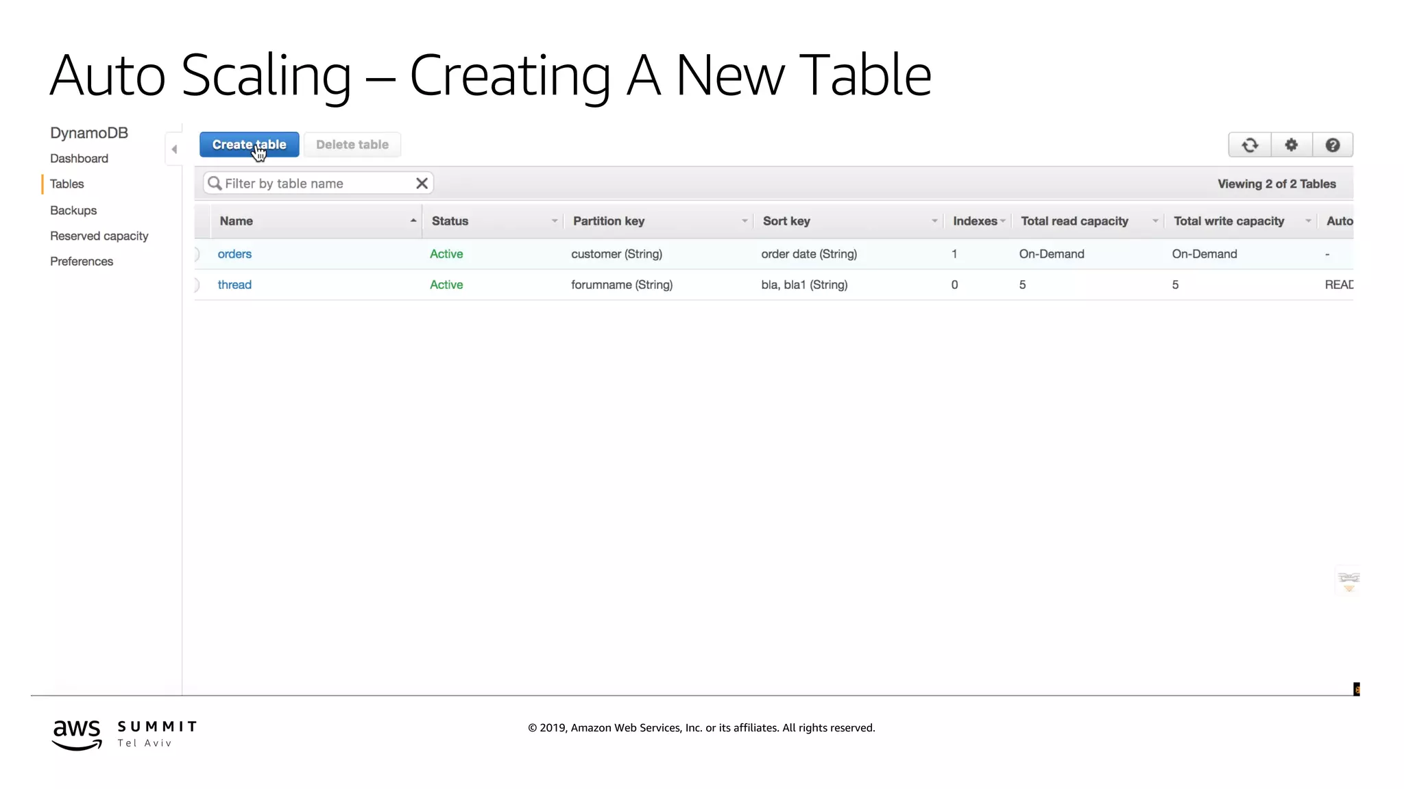This screenshot has width=1404, height=789.
Task: Open Dashboard in sidebar
Action: click(x=79, y=158)
